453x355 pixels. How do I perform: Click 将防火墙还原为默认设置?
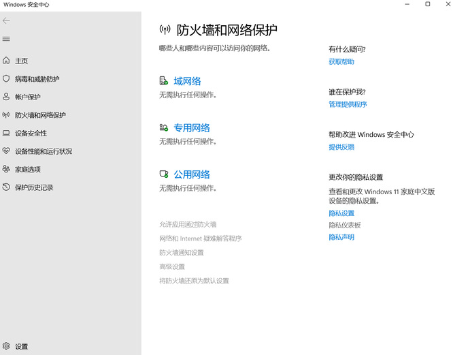(194, 281)
